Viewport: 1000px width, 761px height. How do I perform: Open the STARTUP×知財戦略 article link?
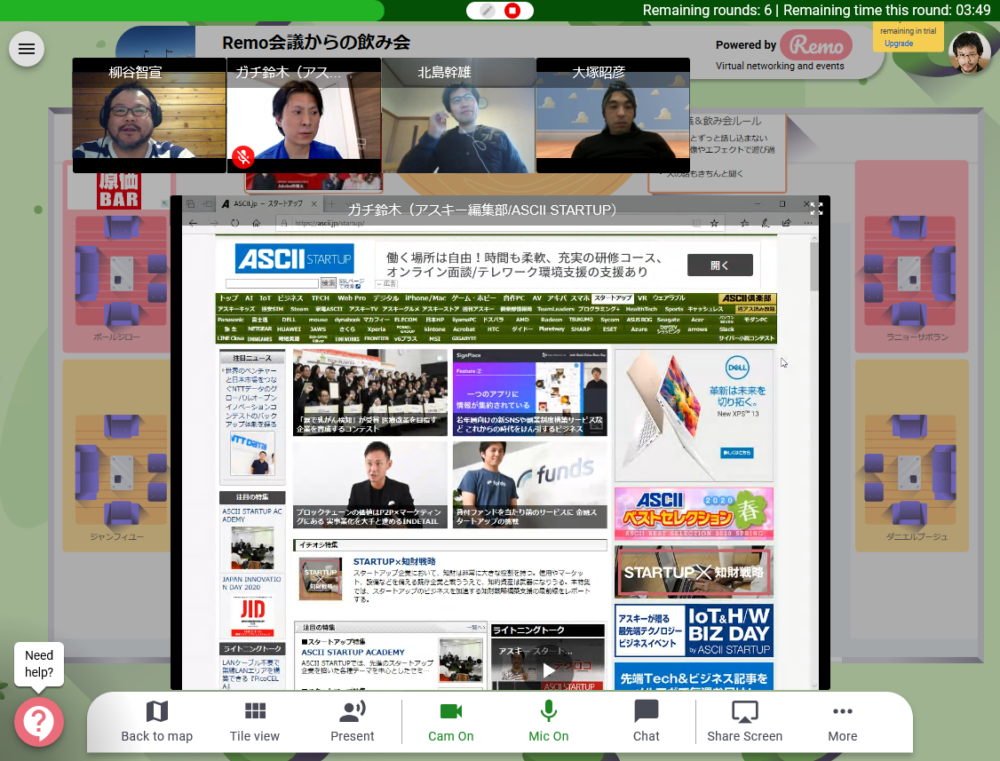pos(394,561)
